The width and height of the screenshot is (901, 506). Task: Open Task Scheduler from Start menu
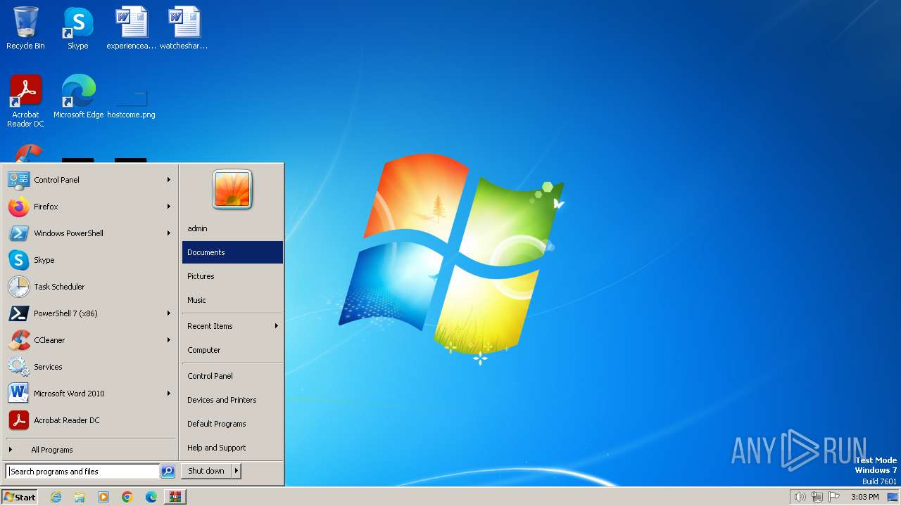pos(90,287)
